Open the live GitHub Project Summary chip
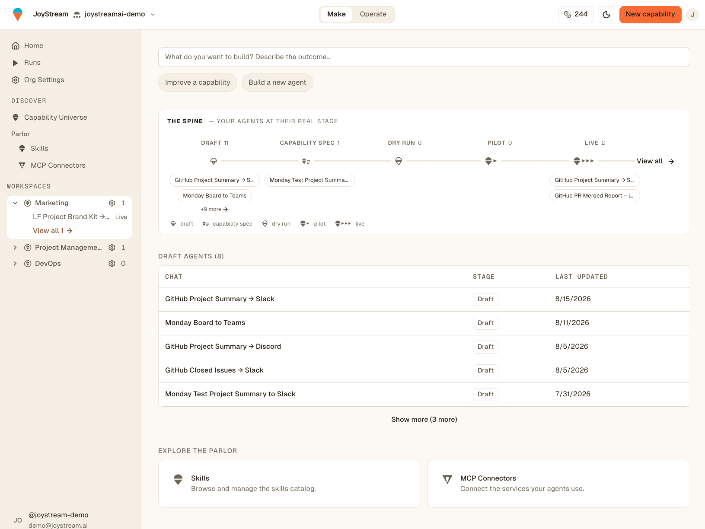The image size is (705, 529). click(595, 180)
